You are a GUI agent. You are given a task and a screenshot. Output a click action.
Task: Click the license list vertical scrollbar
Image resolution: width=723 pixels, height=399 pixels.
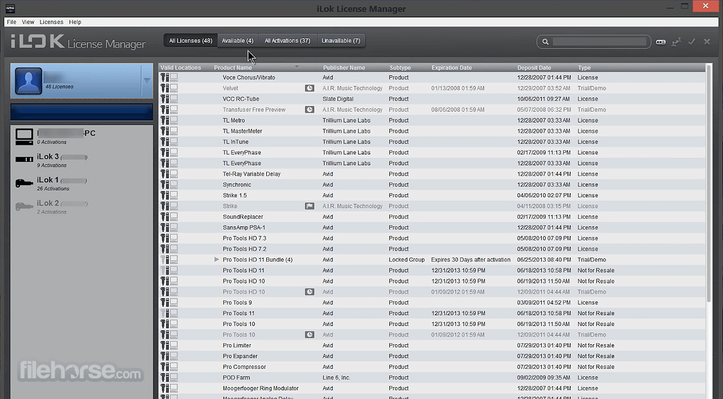pyautogui.click(x=709, y=182)
